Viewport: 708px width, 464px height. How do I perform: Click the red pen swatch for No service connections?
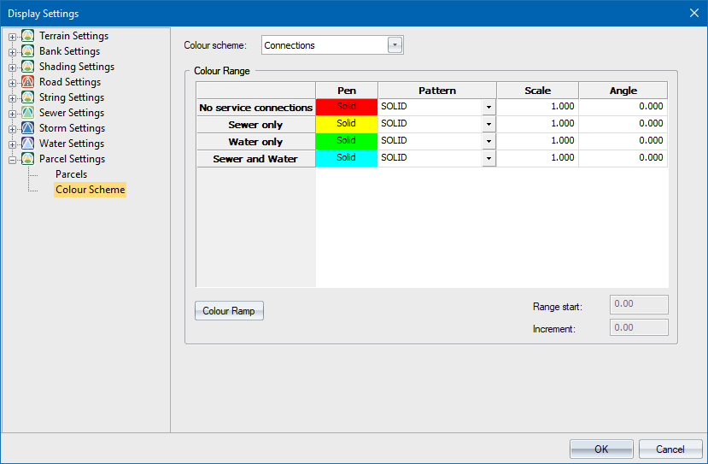point(346,107)
